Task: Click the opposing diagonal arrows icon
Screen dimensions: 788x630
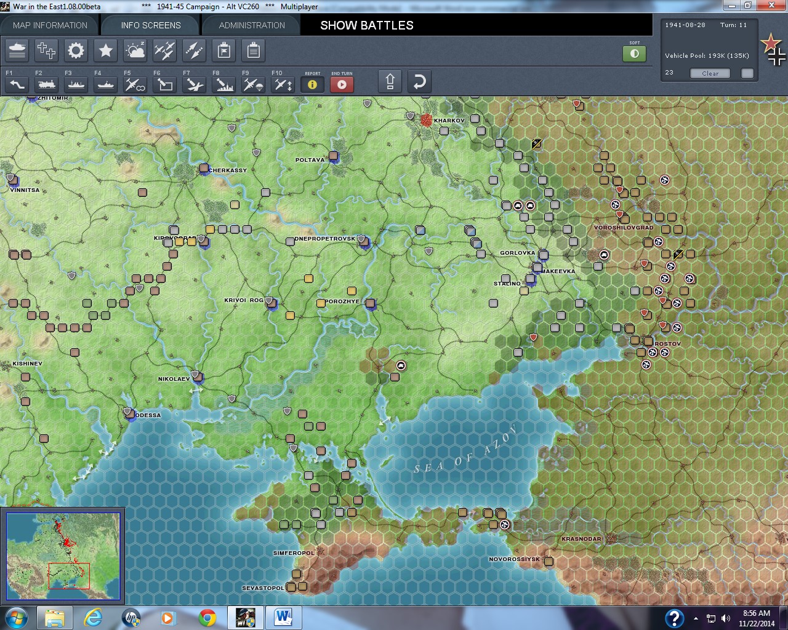Action: tap(194, 50)
